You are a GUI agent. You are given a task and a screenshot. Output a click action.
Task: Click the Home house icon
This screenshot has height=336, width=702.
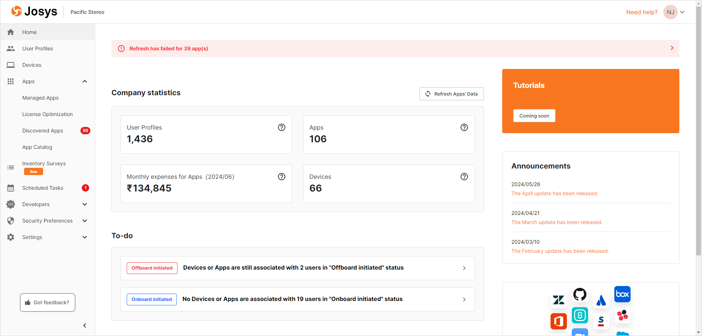[11, 32]
